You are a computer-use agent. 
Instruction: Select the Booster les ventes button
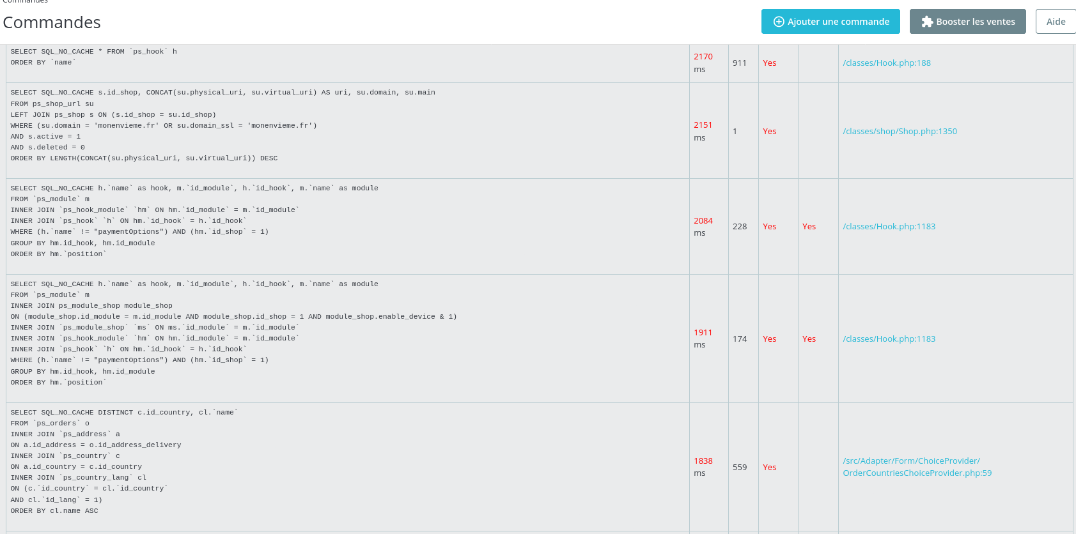tap(968, 22)
